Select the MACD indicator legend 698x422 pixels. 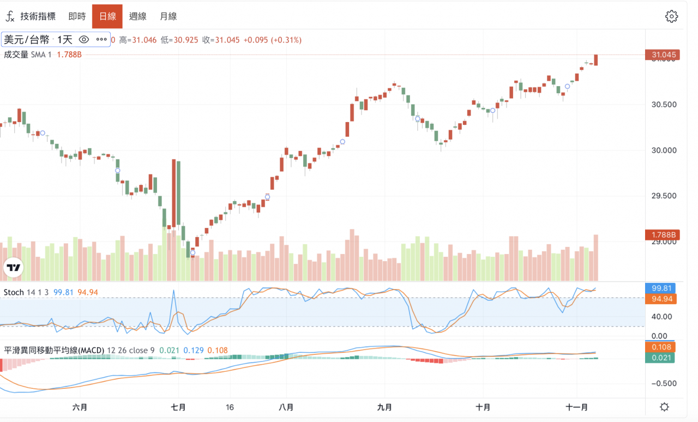pyautogui.click(x=55, y=350)
